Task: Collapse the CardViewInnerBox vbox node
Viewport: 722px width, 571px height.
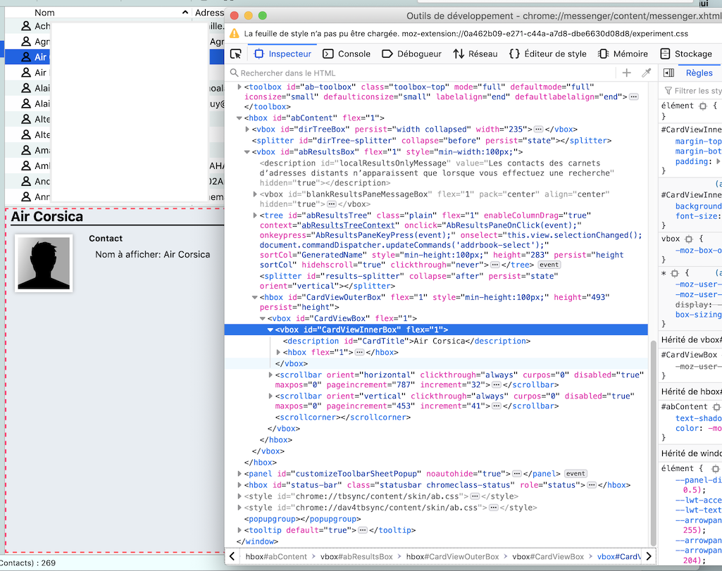Action: coord(270,330)
